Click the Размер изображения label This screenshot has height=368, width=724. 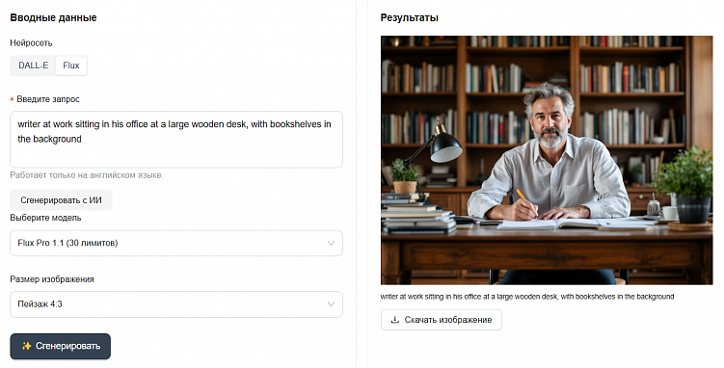pyautogui.click(x=52, y=279)
